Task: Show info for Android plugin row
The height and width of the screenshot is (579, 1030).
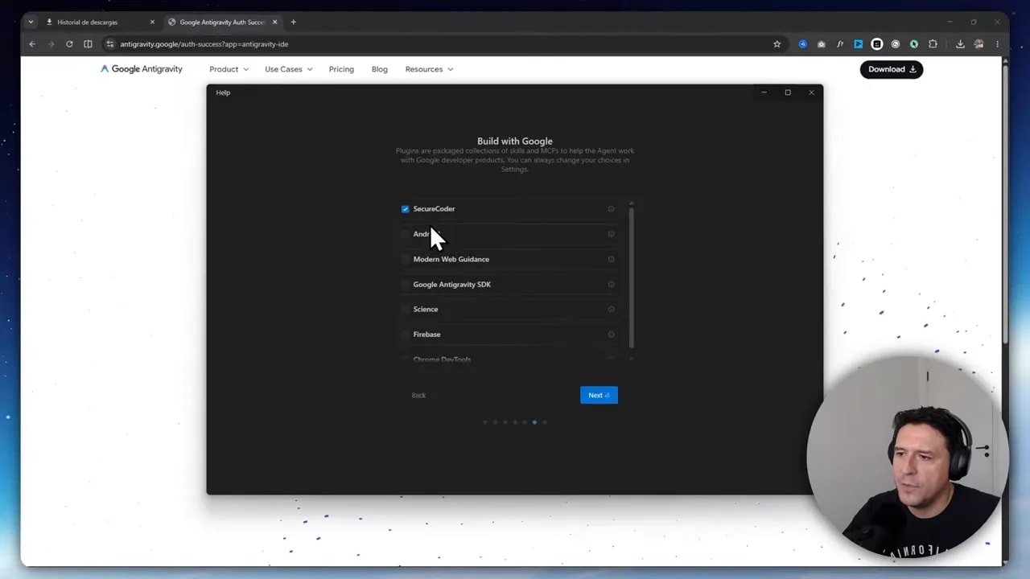Action: (x=611, y=234)
